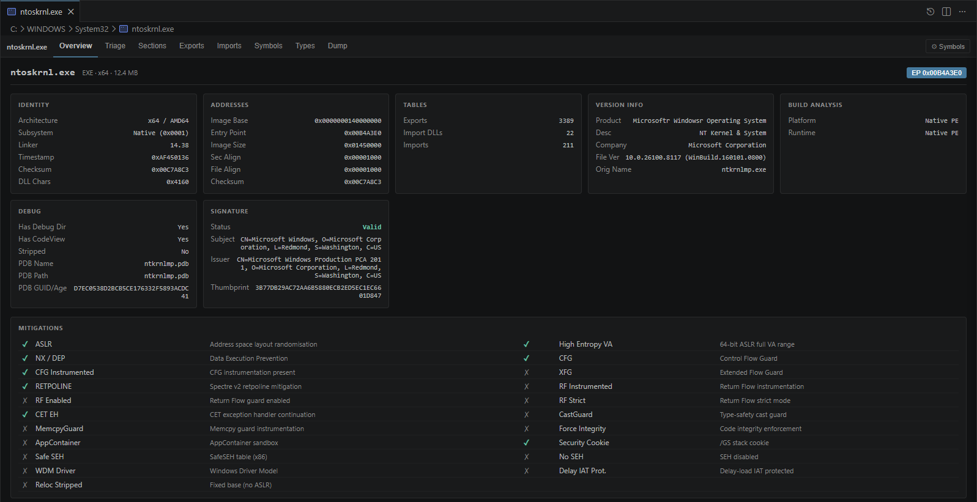Click the AppContainer cross icon
The height and width of the screenshot is (502, 977).
click(x=25, y=443)
